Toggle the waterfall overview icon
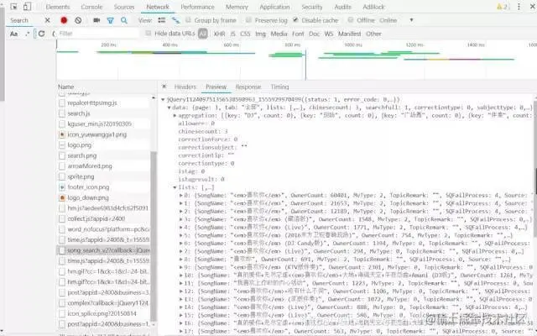The image size is (537, 336). click(175, 20)
